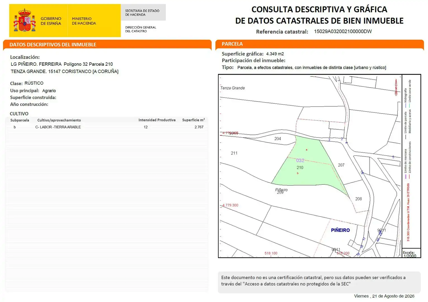Click the non-certification disclaimer notice
Screen dimensions: 428x302
(319, 282)
